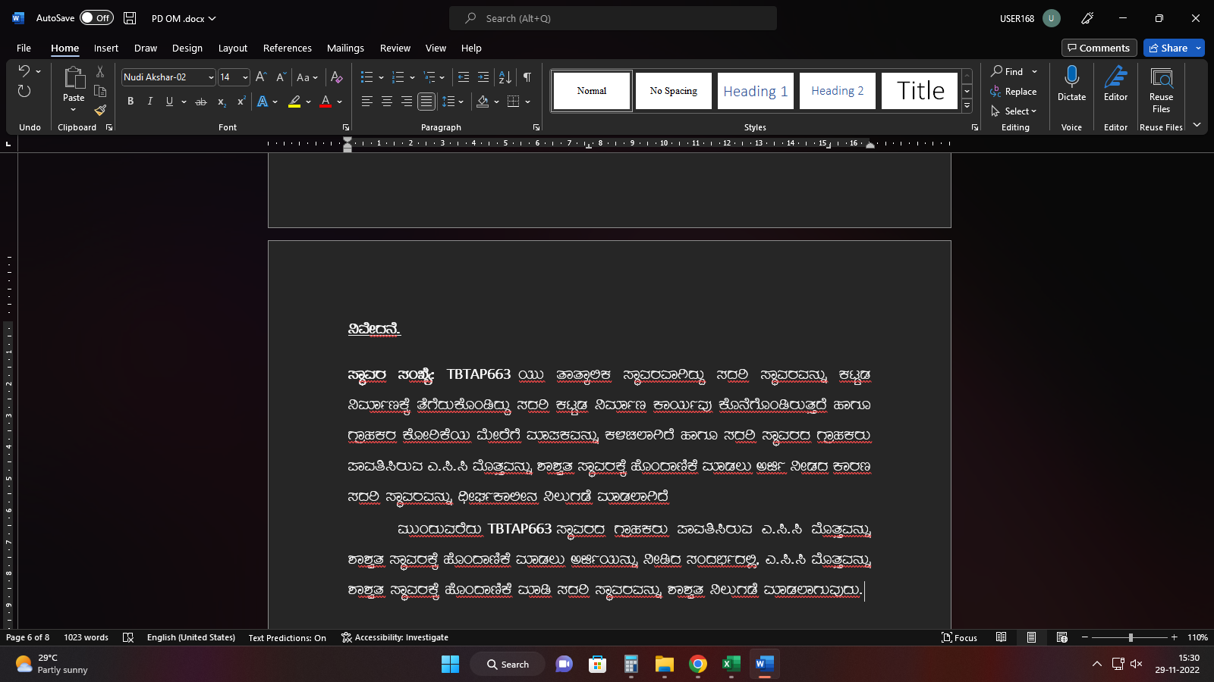1214x682 pixels.
Task: Open the File menu
Action: tap(24, 48)
